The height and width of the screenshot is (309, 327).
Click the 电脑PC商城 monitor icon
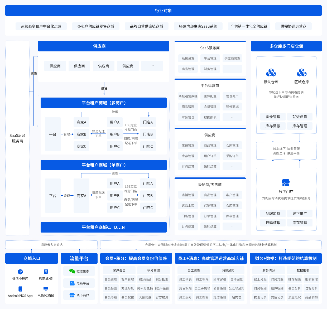46,289
